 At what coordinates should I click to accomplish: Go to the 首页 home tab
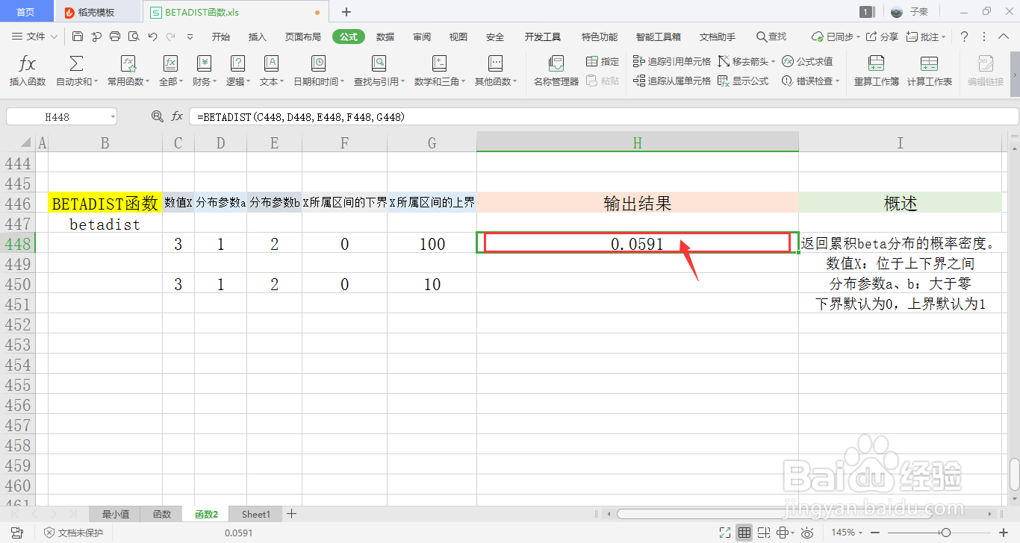pyautogui.click(x=25, y=12)
